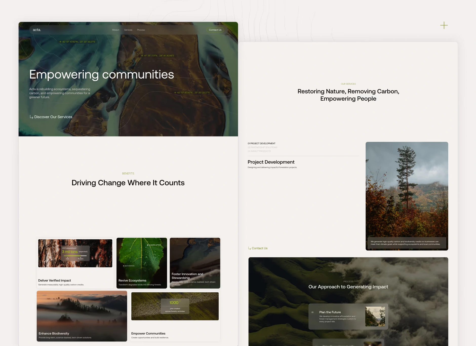Open the Plan the Future step card

(x=348, y=316)
